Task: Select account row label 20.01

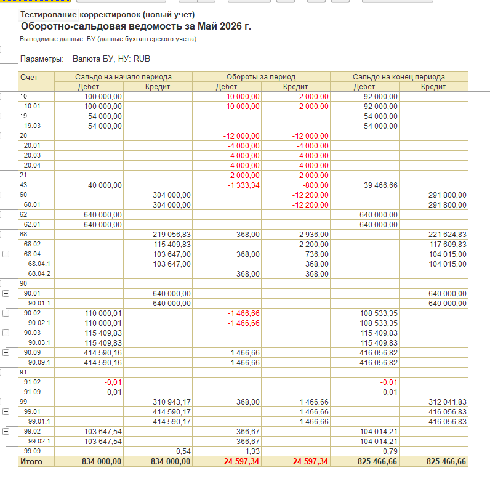Action: [32, 145]
